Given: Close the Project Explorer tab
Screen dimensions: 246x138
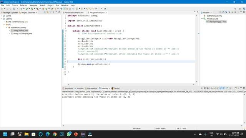Looking at the screenshot, I should tap(37, 13).
